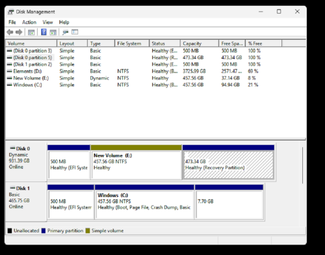Viewport: 325px width, 255px height.
Task: Click the olive Simple volume legend swatch
Action: (x=88, y=231)
